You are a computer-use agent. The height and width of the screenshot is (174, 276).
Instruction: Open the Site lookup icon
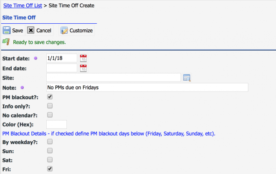coord(187,78)
